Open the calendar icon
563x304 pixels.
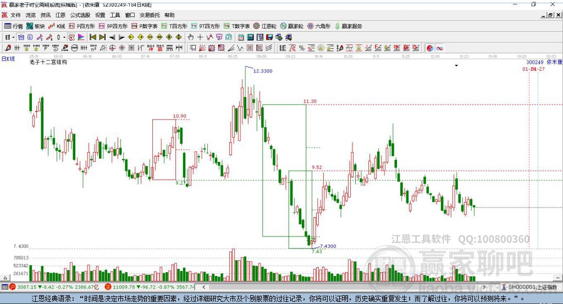241,37
